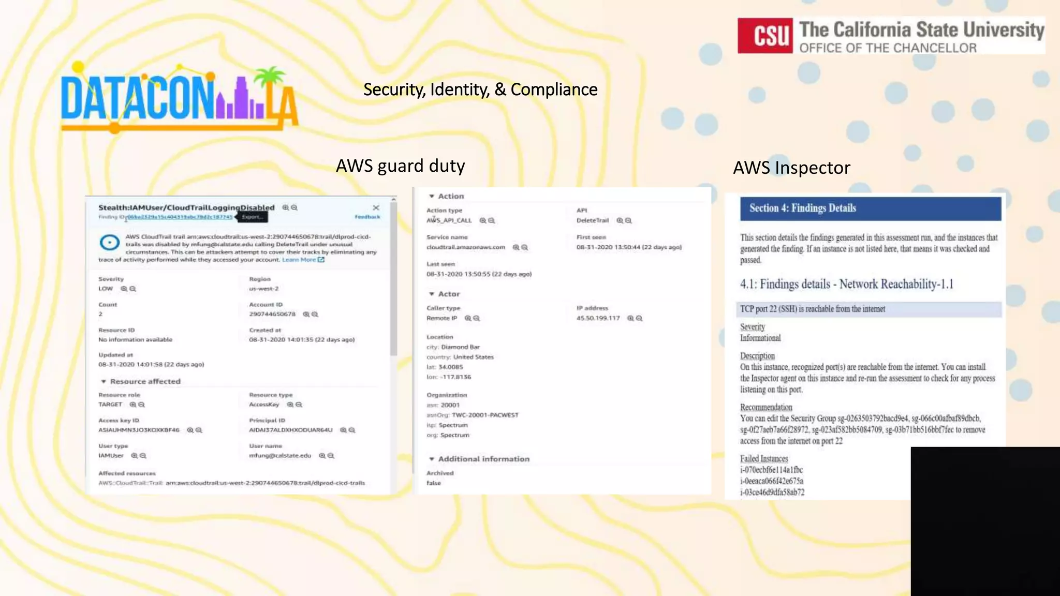The width and height of the screenshot is (1060, 596).
Task: Click zoom-out icon next to AccessKey resource type
Action: click(299, 405)
